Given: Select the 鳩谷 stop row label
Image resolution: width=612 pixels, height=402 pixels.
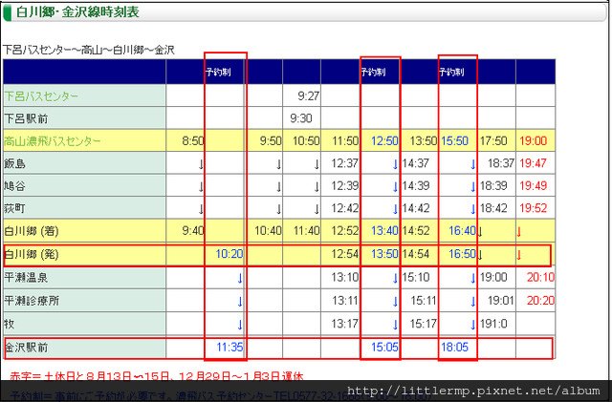Looking at the screenshot, I should [15, 186].
